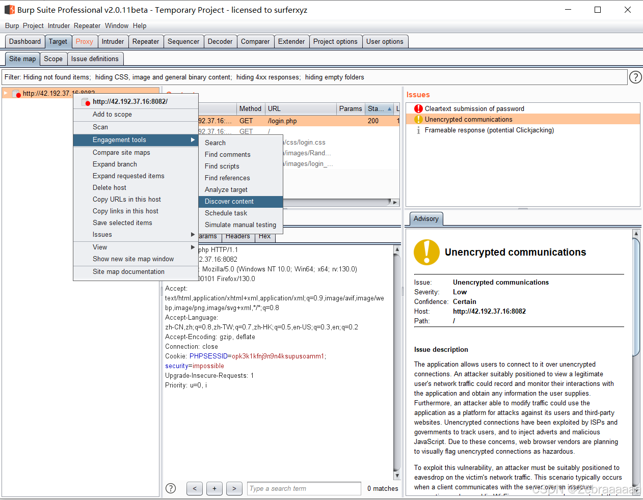Select the Issue definitions sub-tab
Image resolution: width=643 pixels, height=500 pixels.
[x=95, y=59]
